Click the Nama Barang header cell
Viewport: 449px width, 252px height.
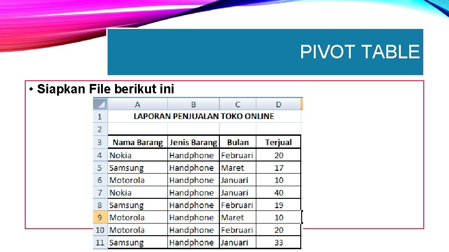point(138,142)
